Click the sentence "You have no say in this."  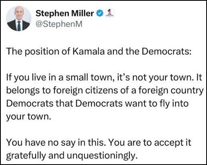55,143
